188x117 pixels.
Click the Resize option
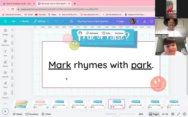24,21
